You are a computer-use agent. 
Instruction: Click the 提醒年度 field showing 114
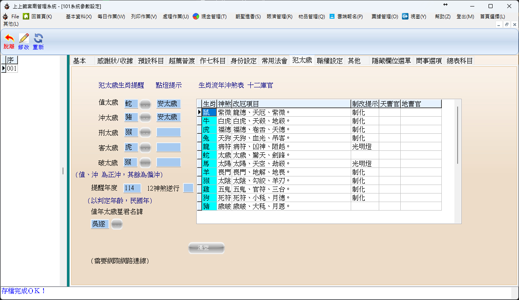(x=132, y=188)
